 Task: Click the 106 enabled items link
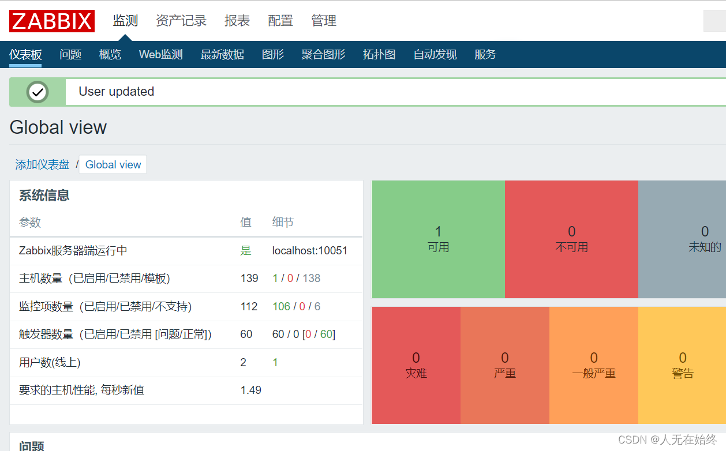[280, 306]
